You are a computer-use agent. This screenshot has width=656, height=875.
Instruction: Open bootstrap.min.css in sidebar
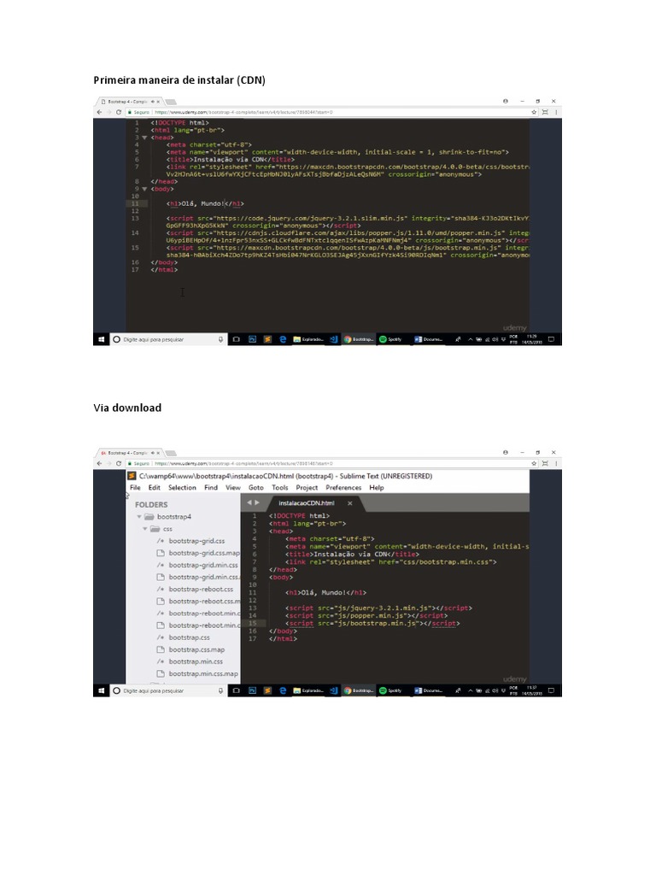click(196, 661)
